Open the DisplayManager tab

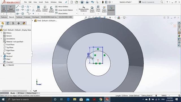(24, 23)
